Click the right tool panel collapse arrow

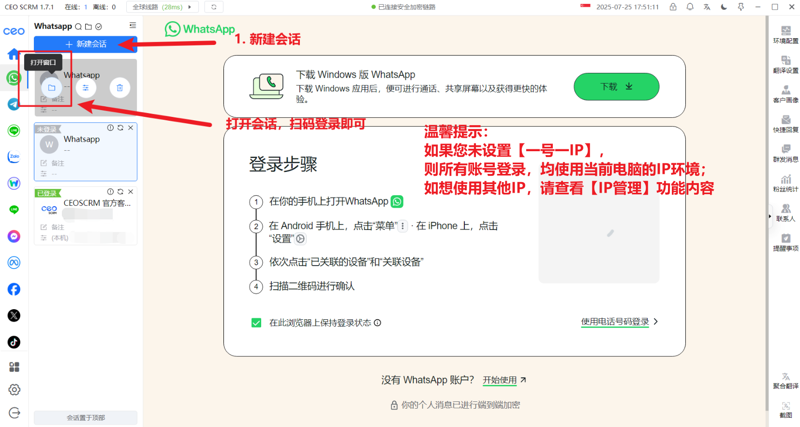(x=770, y=216)
